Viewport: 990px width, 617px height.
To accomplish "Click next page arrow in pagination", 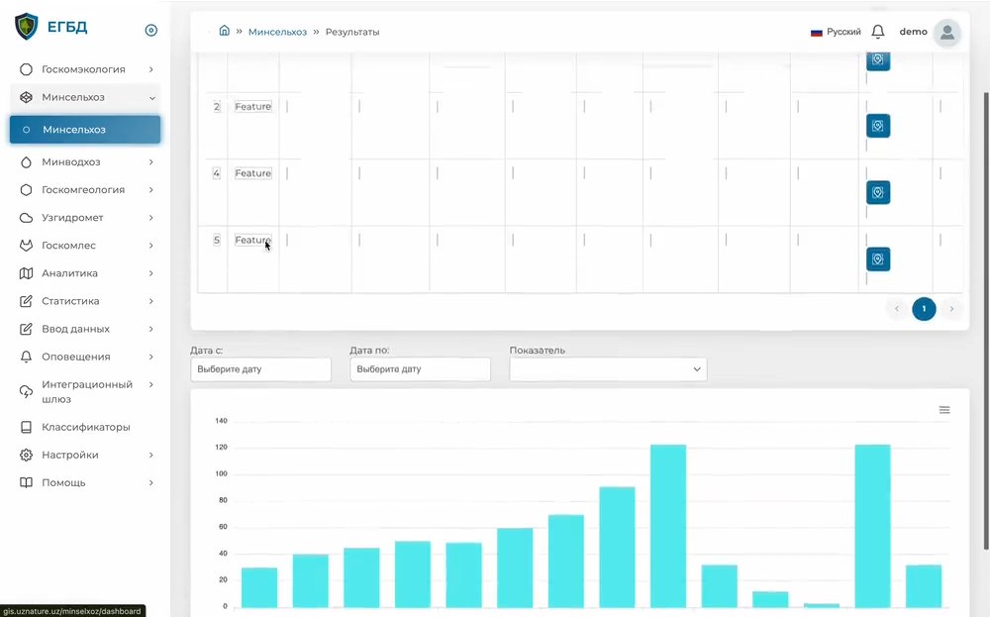I will point(951,309).
